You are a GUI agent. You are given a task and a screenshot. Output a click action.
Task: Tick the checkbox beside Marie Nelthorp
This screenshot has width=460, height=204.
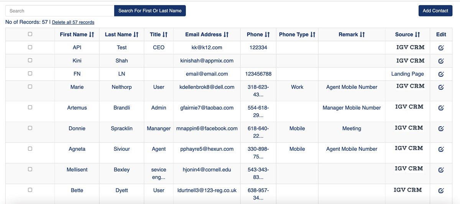[30, 87]
